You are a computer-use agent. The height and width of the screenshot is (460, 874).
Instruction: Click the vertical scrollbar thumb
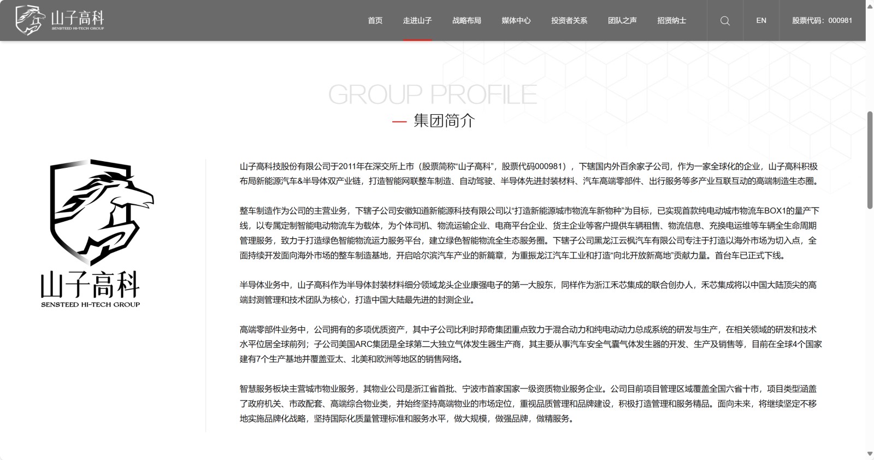(870, 160)
